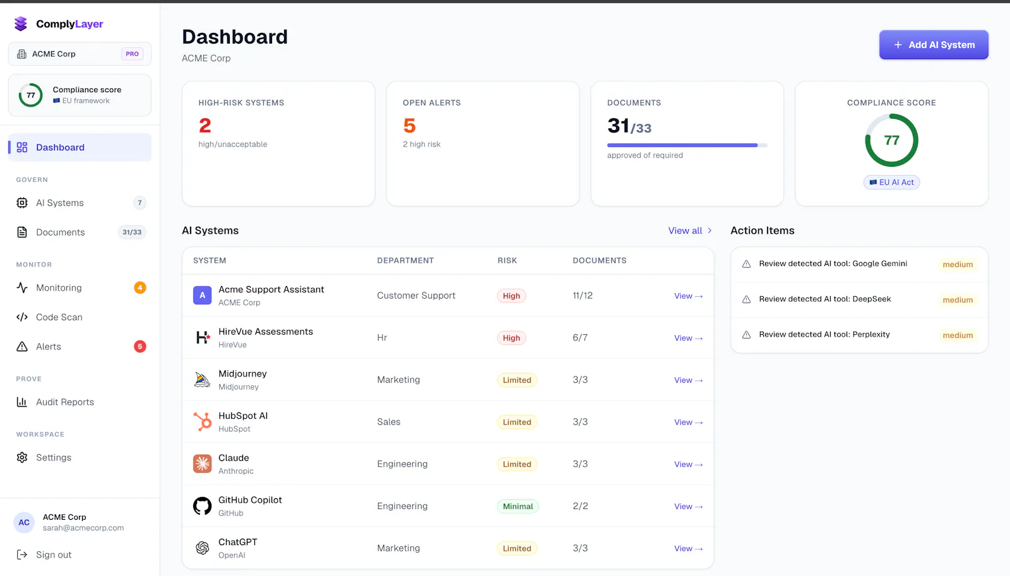
Task: Click the Audit Reports chart icon
Action: pos(22,402)
